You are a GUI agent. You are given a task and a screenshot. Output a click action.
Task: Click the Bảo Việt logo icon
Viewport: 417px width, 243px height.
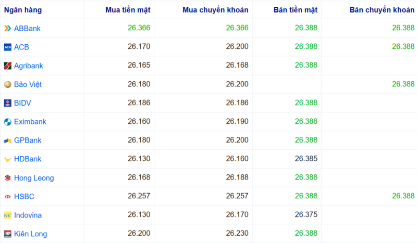point(7,84)
